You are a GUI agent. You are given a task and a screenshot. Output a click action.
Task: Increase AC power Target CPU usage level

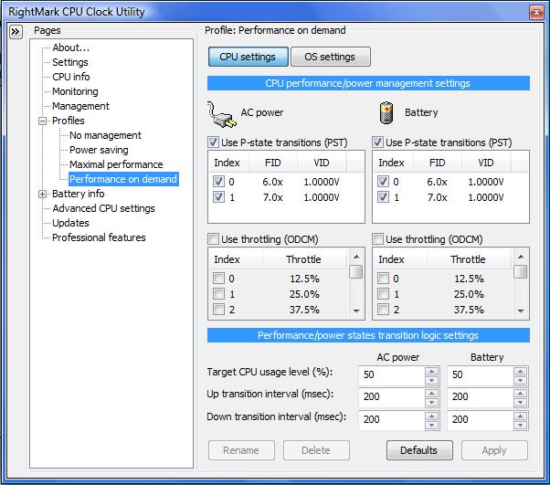[431, 372]
